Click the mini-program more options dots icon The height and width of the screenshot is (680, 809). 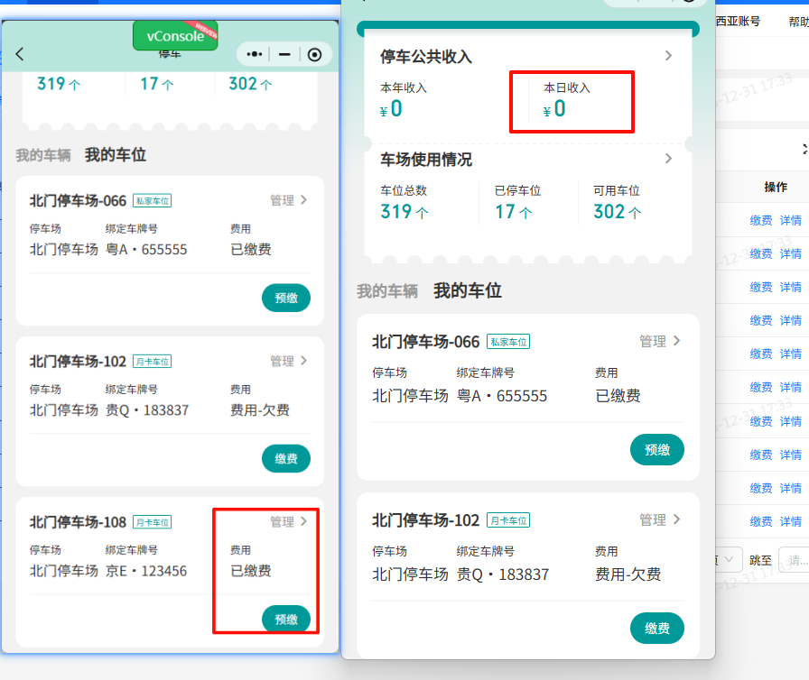[255, 55]
